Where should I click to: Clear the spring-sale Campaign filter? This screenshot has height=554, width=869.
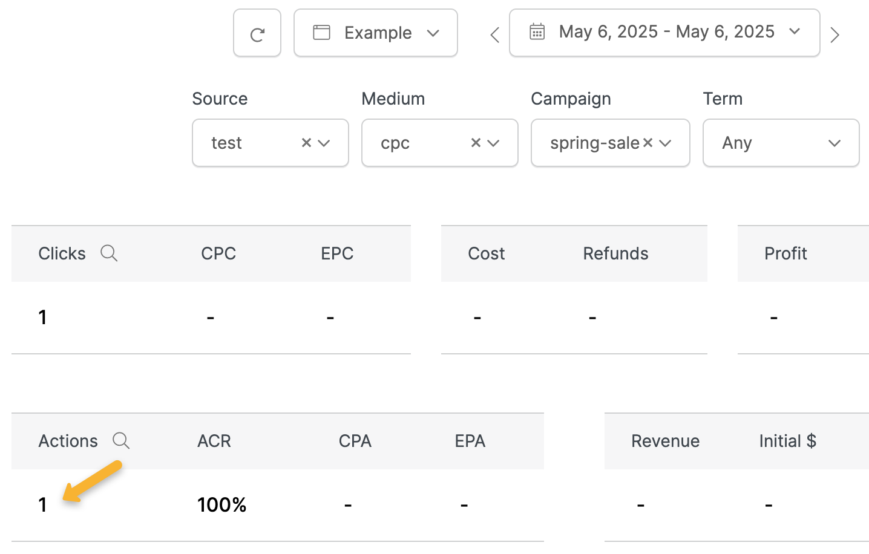pyautogui.click(x=648, y=143)
